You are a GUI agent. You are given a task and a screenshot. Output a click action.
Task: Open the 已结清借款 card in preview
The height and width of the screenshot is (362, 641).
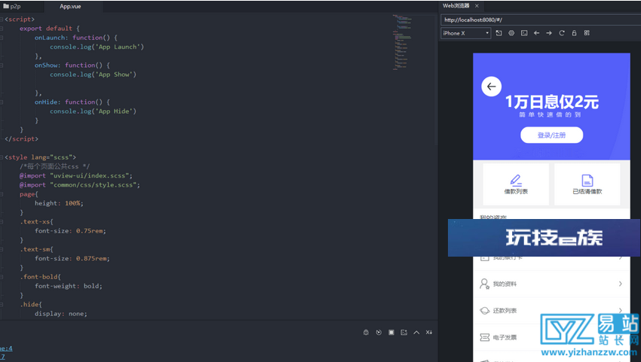coord(587,184)
